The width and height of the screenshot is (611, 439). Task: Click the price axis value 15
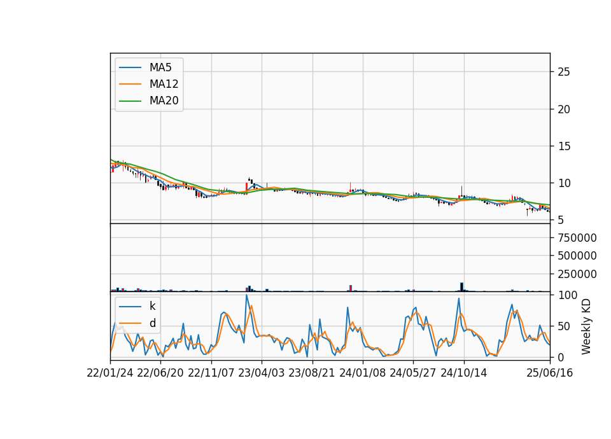[564, 146]
